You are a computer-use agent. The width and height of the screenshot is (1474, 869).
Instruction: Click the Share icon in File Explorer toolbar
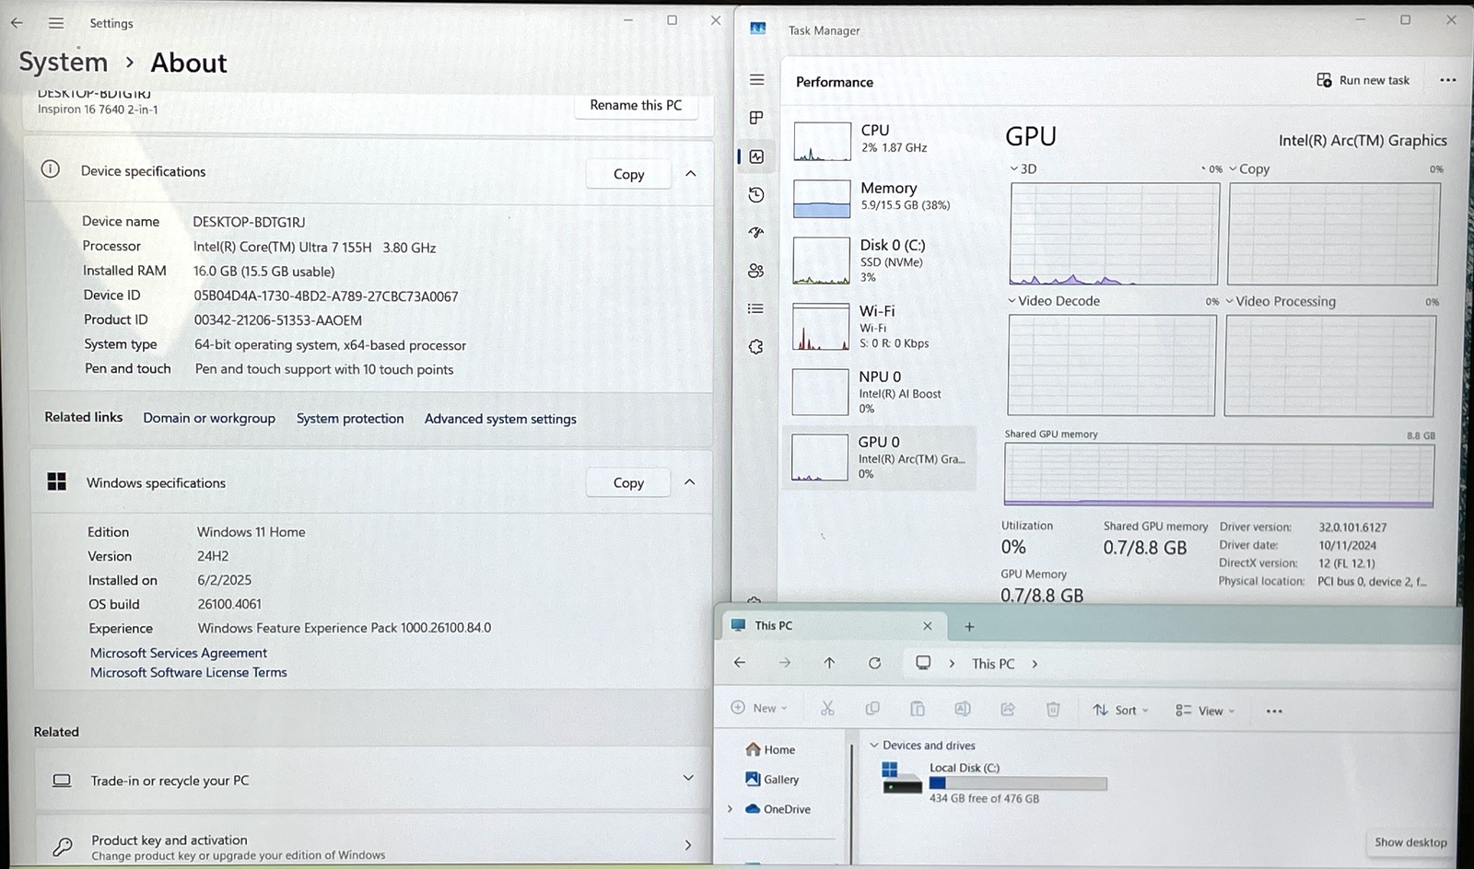pos(1008,709)
